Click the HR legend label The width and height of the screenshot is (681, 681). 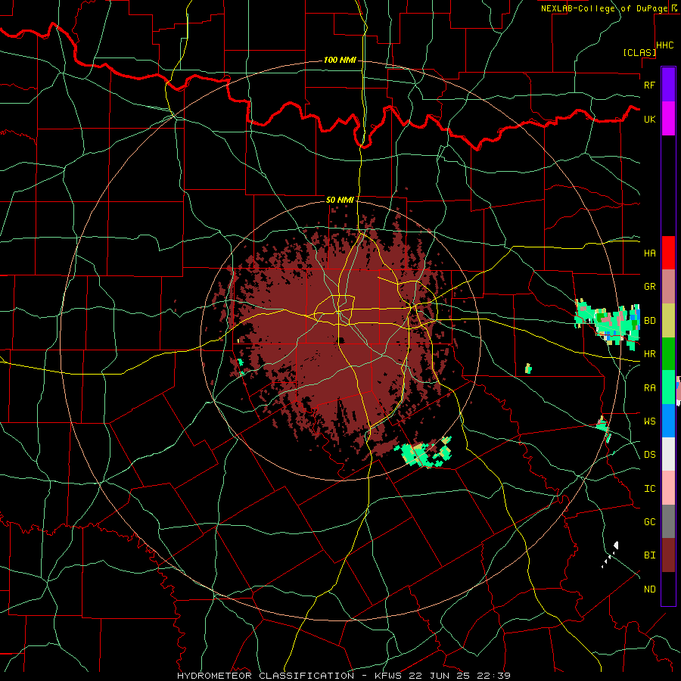[649, 354]
